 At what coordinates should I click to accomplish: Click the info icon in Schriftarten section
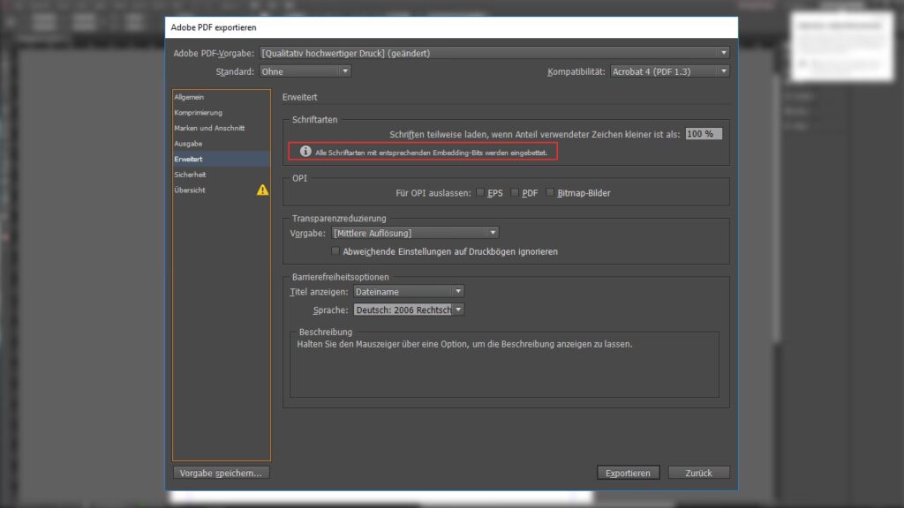coord(305,152)
